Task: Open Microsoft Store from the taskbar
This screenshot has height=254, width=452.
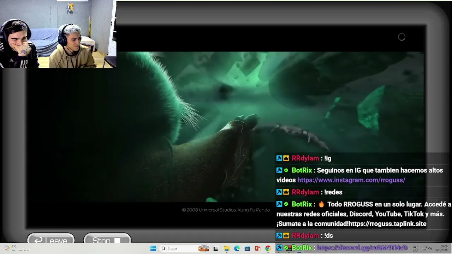Action: [x=247, y=248]
